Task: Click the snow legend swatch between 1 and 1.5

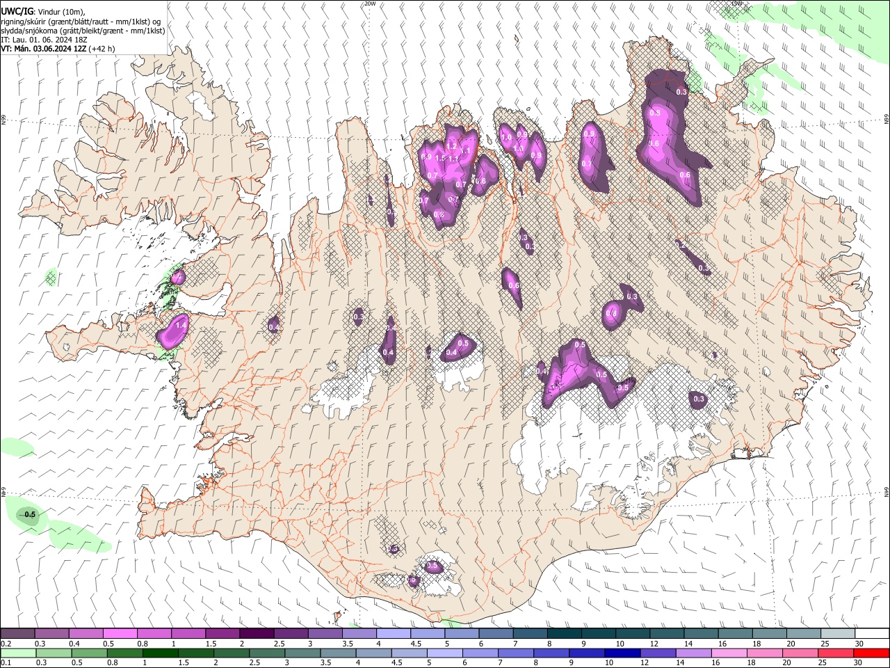Action: tap(188, 634)
